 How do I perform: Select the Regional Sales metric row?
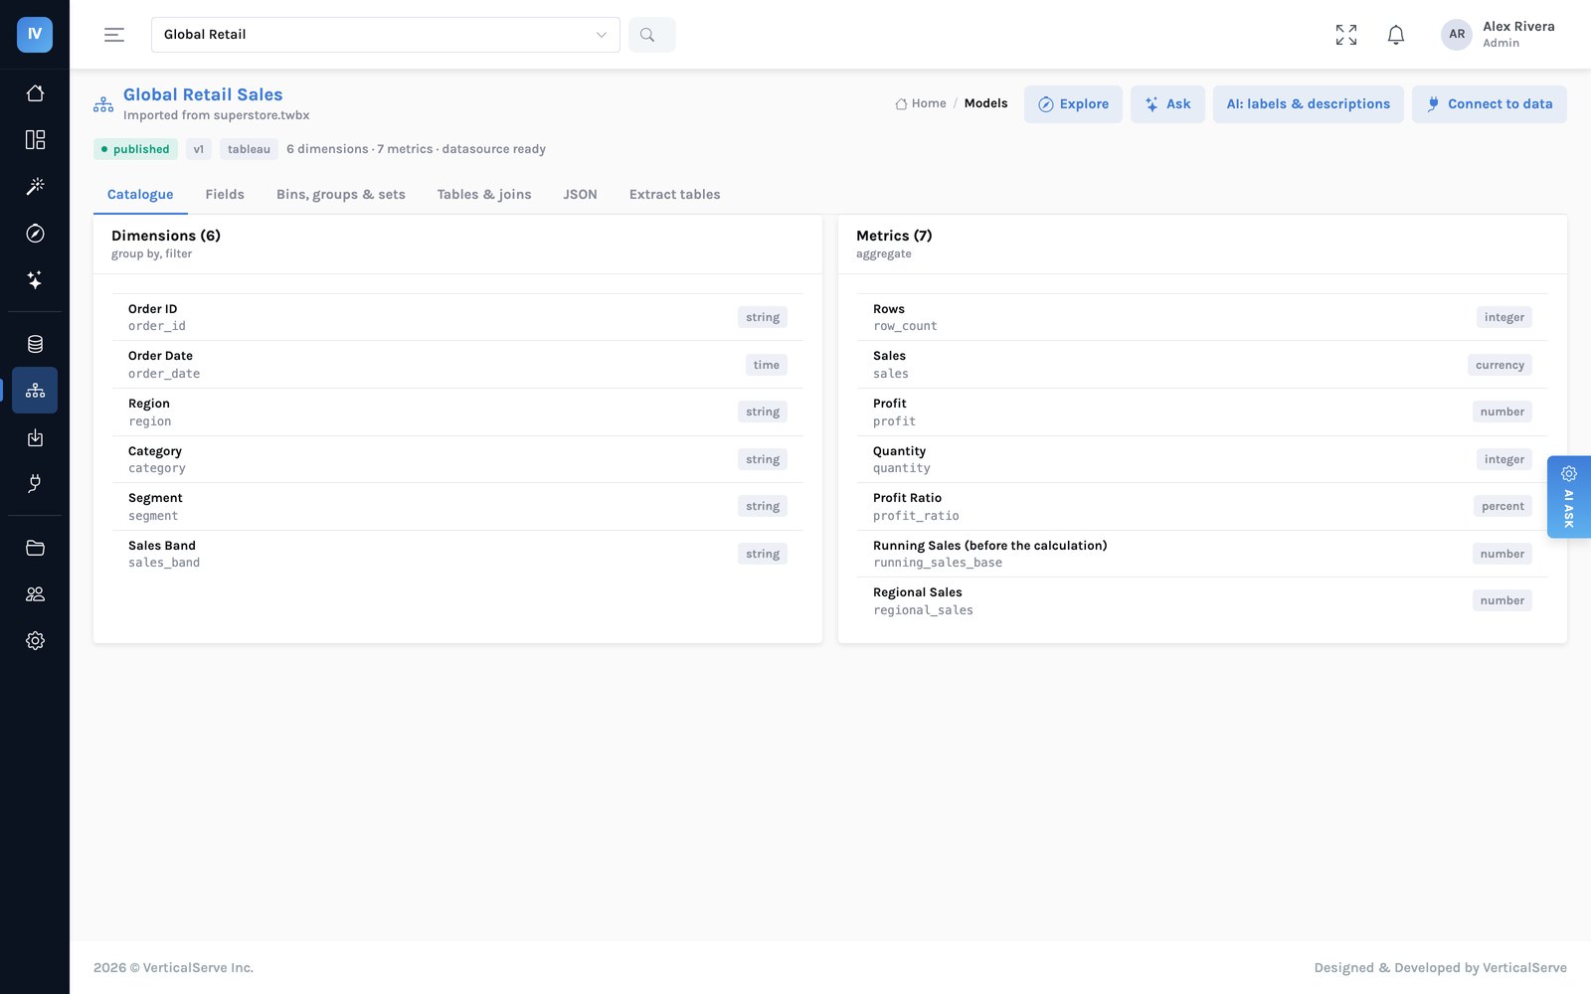1202,600
